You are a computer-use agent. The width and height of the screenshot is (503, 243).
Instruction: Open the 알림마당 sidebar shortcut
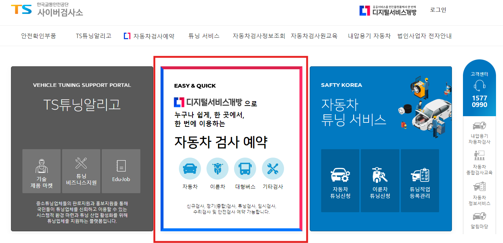[479, 220]
